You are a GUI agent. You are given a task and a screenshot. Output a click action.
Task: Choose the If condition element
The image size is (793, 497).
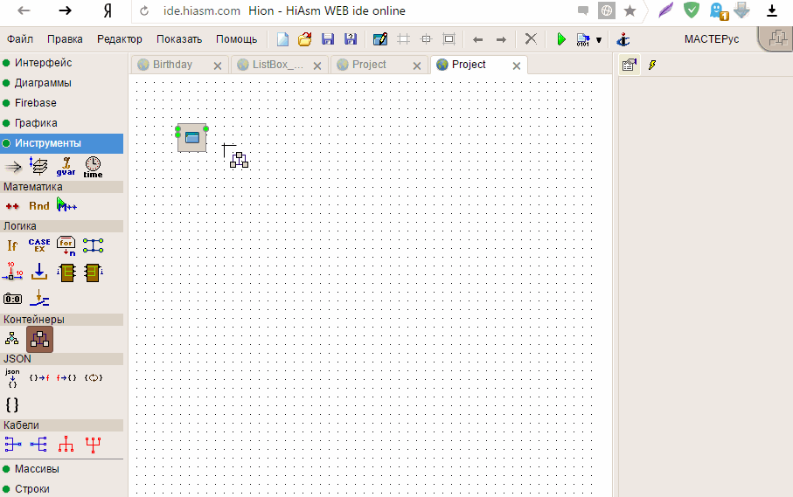pyautogui.click(x=12, y=245)
